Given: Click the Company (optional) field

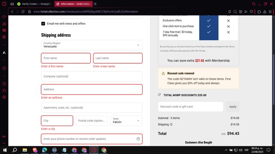Looking at the screenshot, I should point(92,76).
